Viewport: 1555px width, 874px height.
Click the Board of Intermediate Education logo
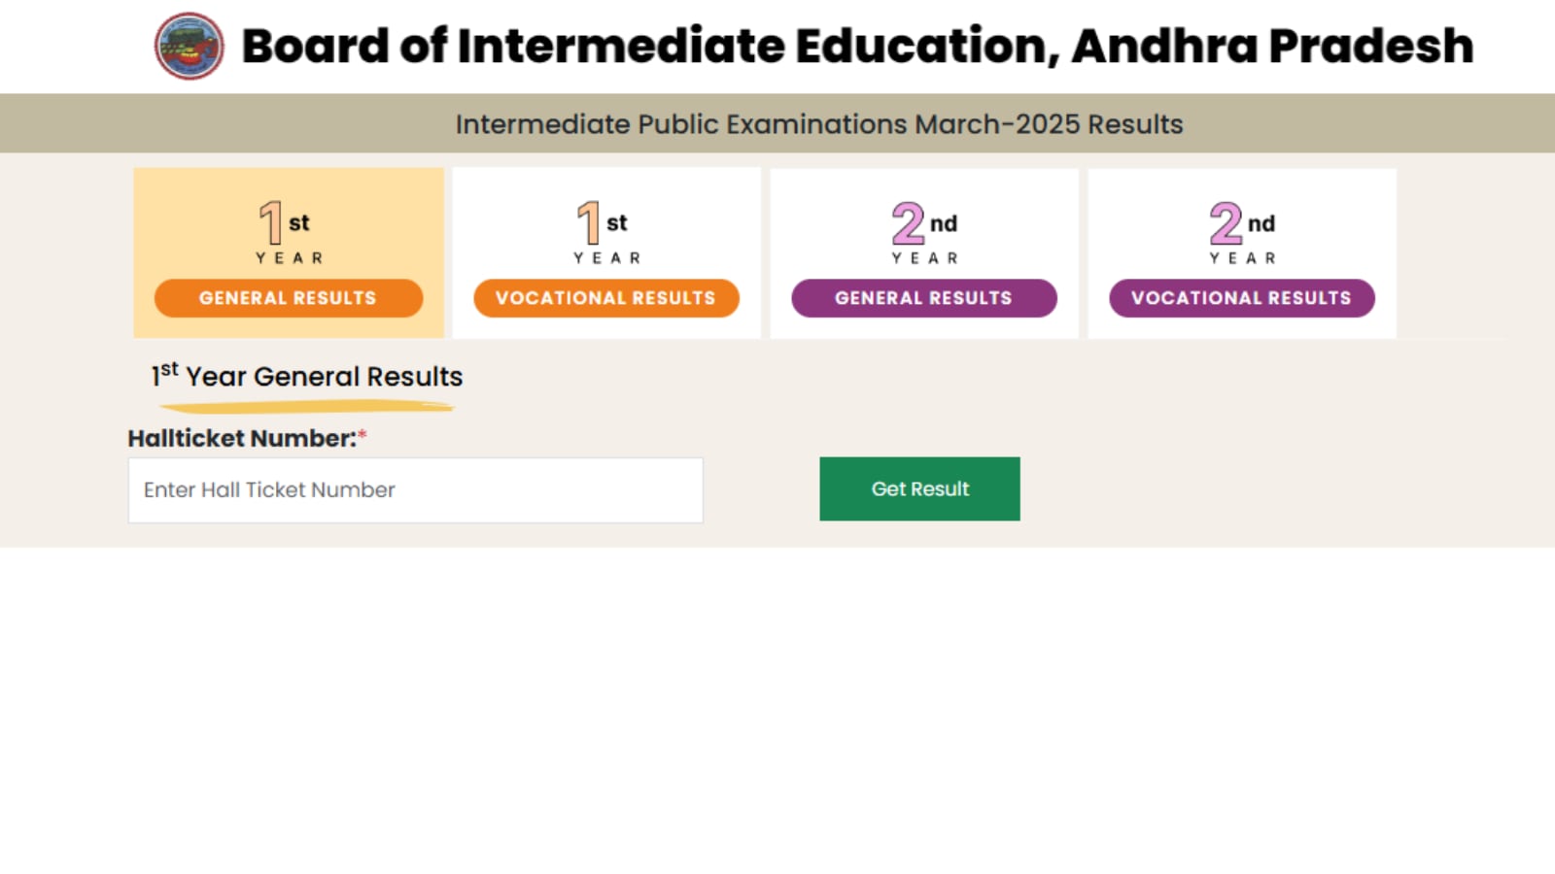(x=190, y=46)
